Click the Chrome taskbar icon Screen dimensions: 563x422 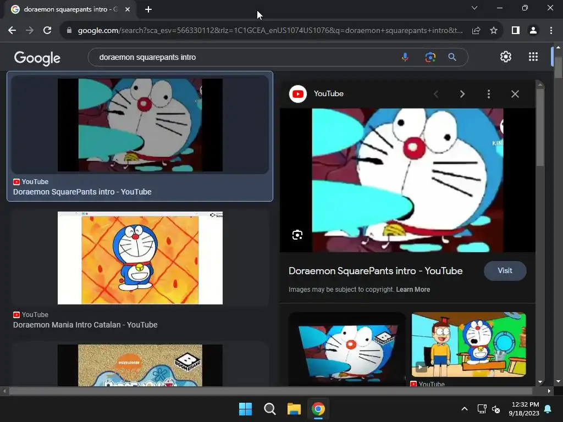[318, 409]
